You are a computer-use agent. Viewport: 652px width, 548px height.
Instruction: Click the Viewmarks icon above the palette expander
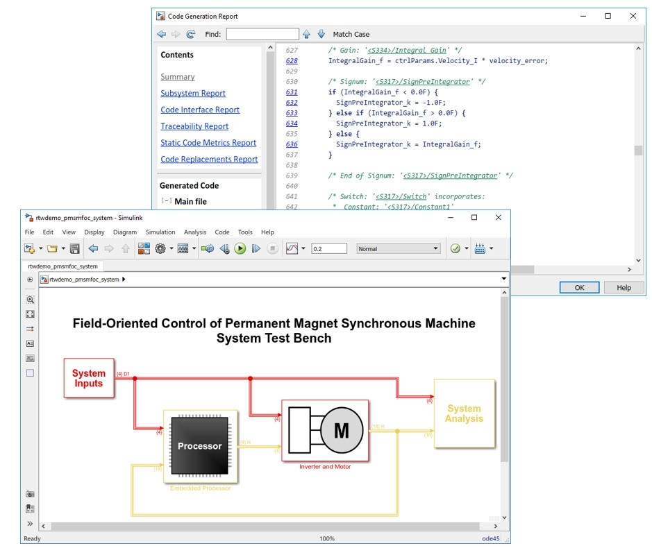tap(30, 508)
